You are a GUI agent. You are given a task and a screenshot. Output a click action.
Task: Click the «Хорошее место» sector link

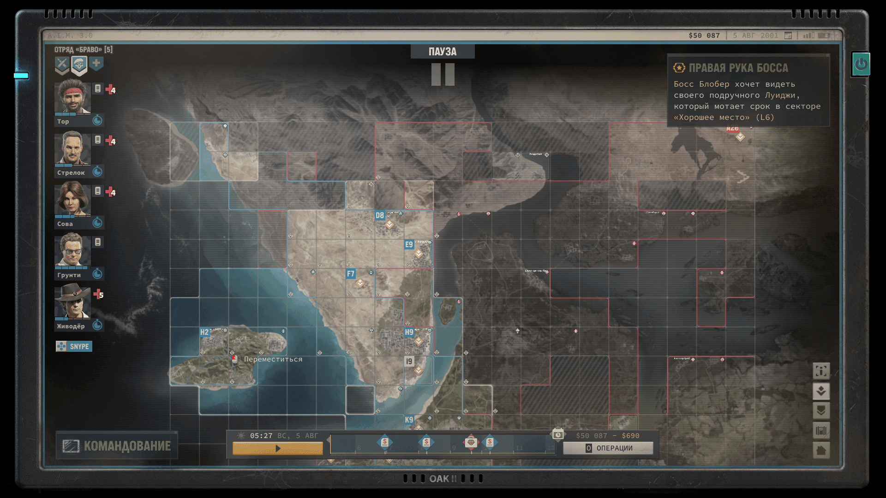712,117
